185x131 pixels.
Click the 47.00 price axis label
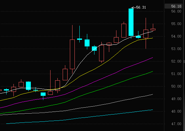tap(176, 124)
